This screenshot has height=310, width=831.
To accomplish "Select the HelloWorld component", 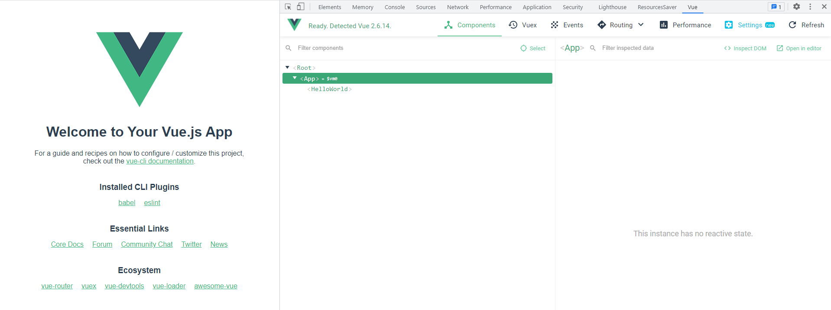I will [x=329, y=89].
